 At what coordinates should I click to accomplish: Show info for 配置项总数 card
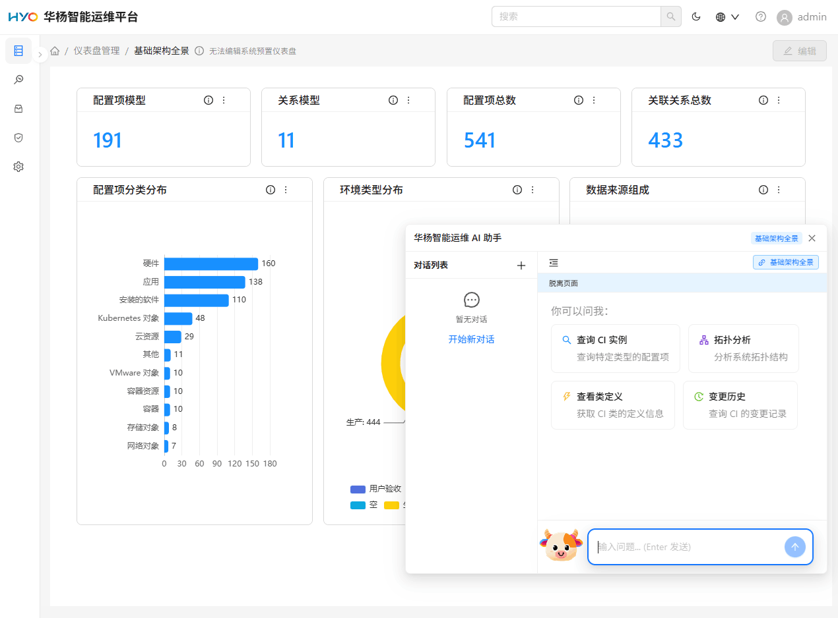579,100
